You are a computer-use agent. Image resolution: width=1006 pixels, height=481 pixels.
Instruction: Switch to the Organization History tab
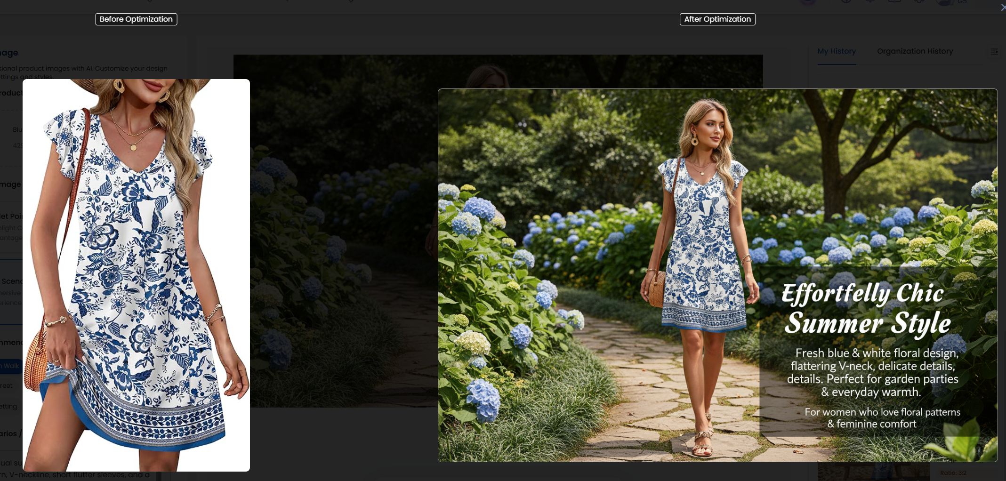pyautogui.click(x=915, y=51)
